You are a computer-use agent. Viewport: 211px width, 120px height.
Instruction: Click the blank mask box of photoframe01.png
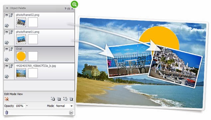click(x=33, y=39)
